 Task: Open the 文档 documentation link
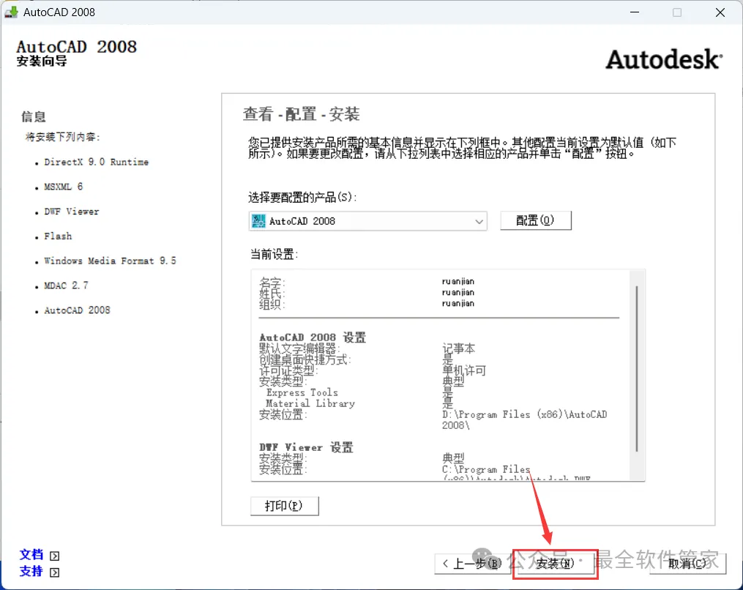[x=31, y=555]
